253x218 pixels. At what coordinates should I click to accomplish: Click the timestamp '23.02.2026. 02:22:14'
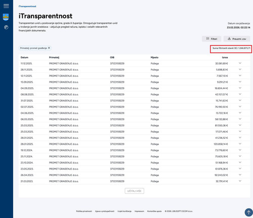point(238,27)
